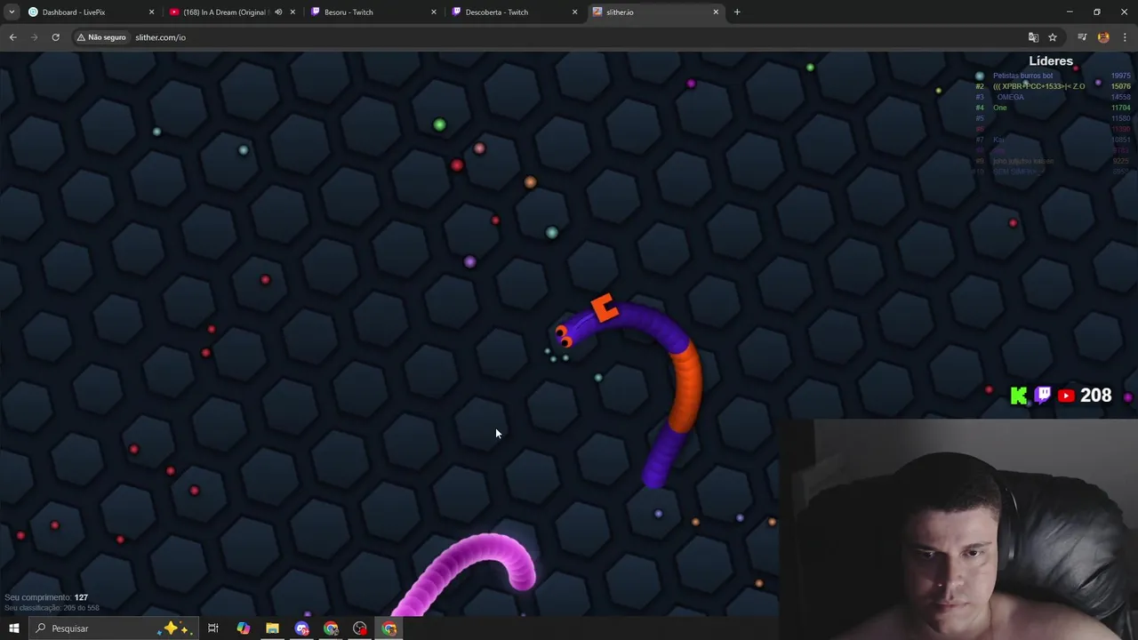This screenshot has height=640, width=1138.
Task: Open the OBS Studio taskbar icon
Action: pos(360,628)
